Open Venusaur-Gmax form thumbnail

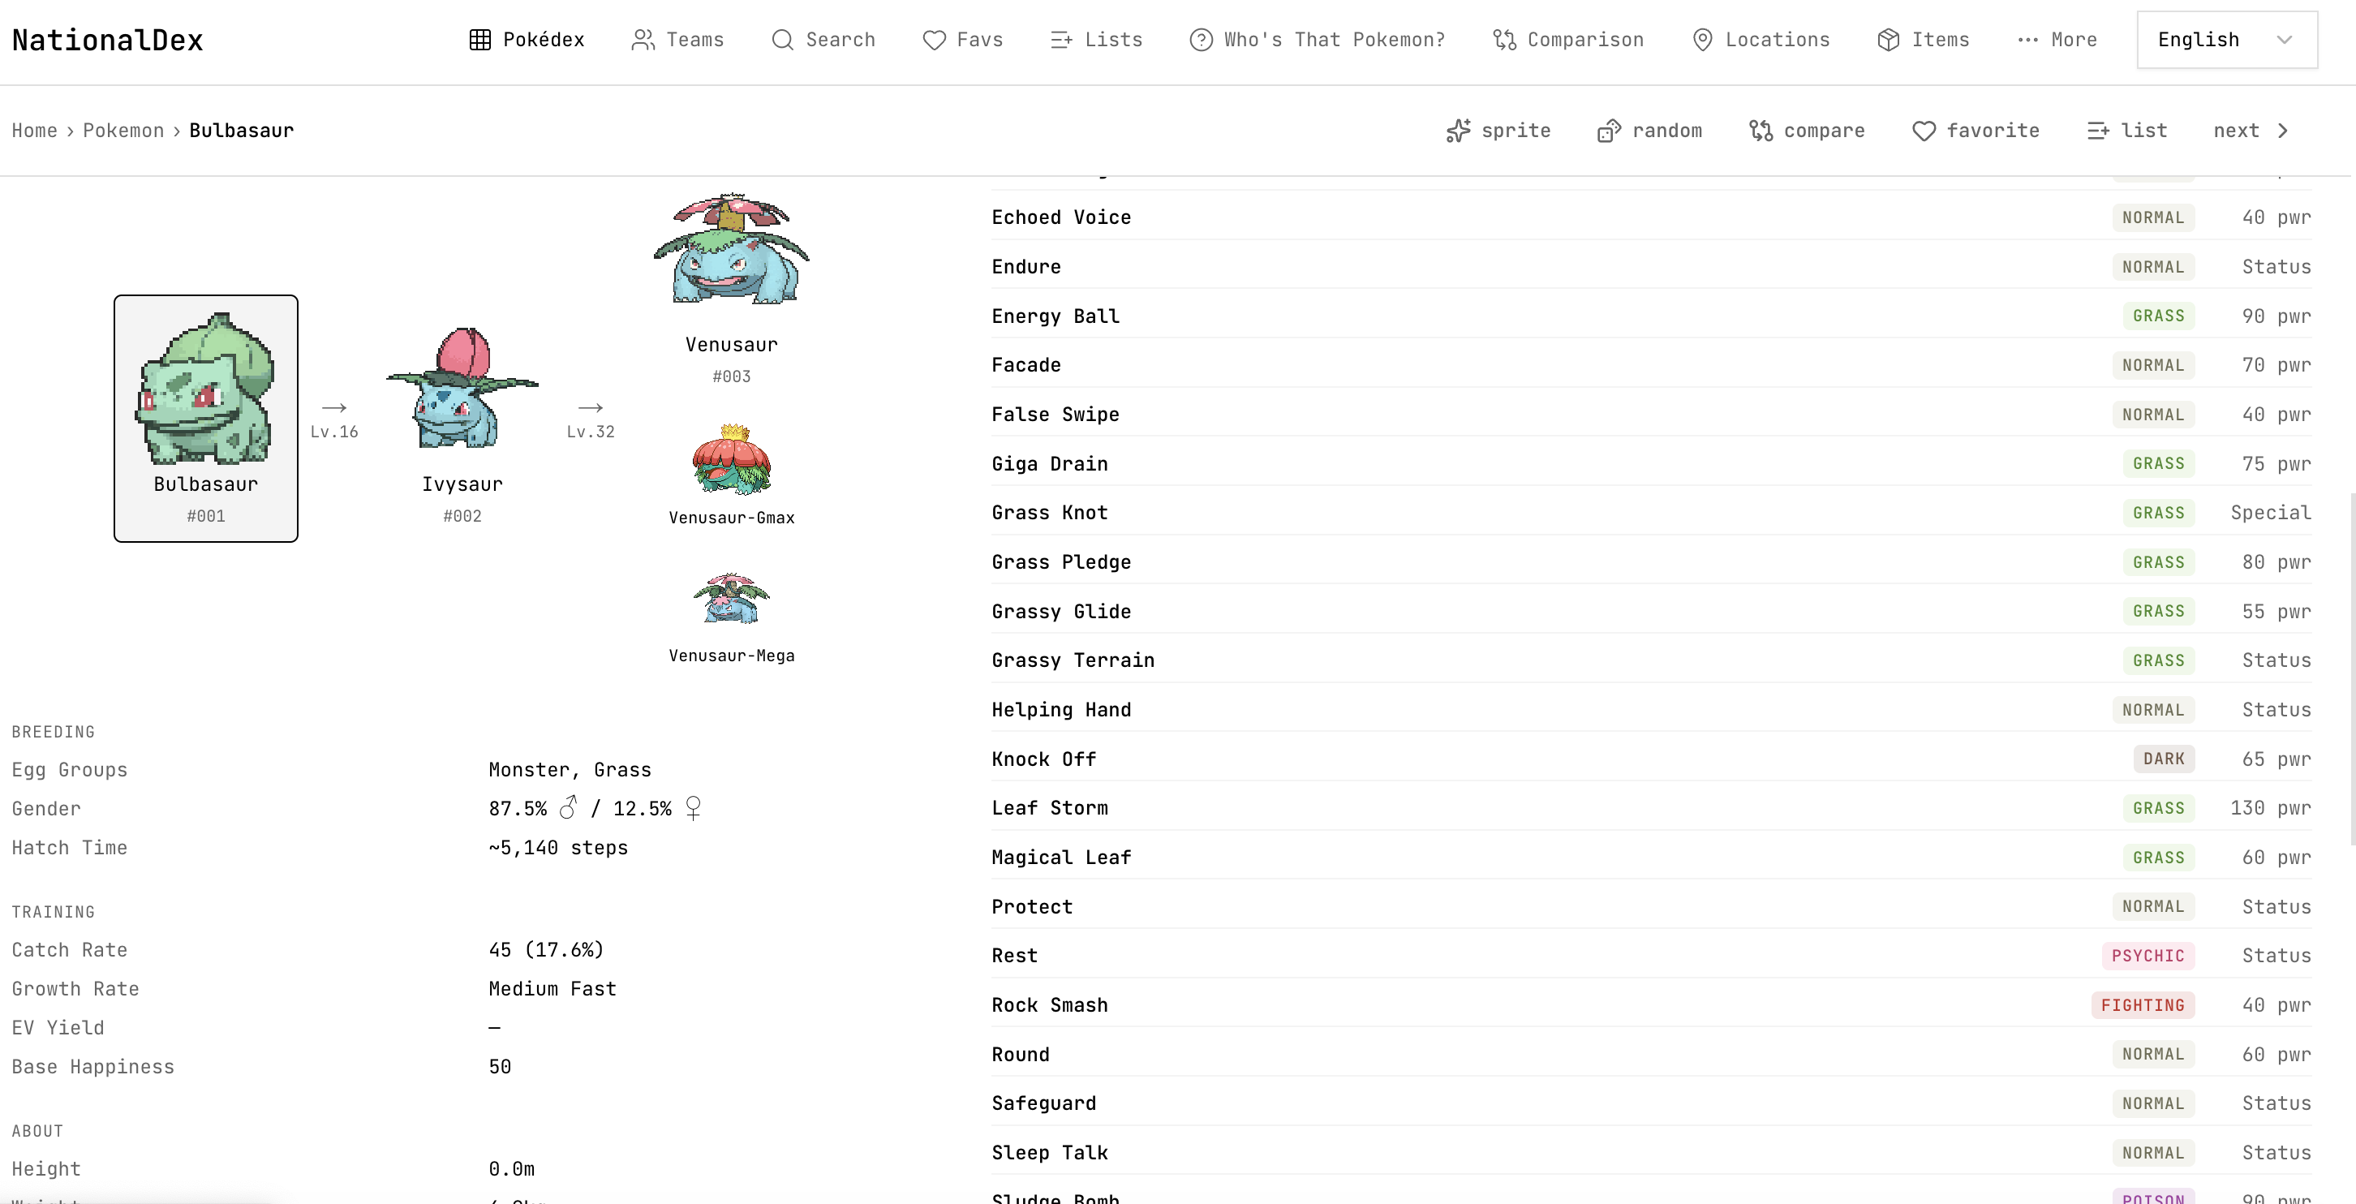(x=732, y=459)
